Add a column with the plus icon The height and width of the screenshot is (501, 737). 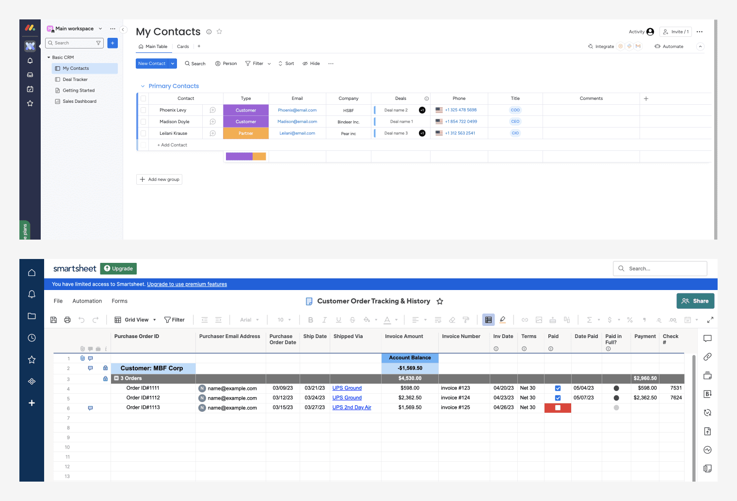[646, 98]
